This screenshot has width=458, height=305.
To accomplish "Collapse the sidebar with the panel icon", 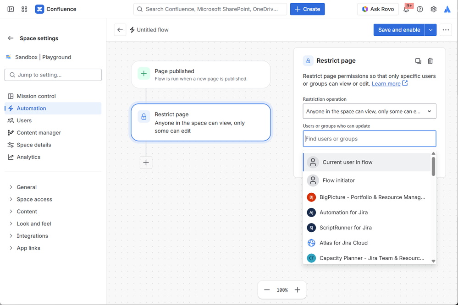I will (x=11, y=9).
